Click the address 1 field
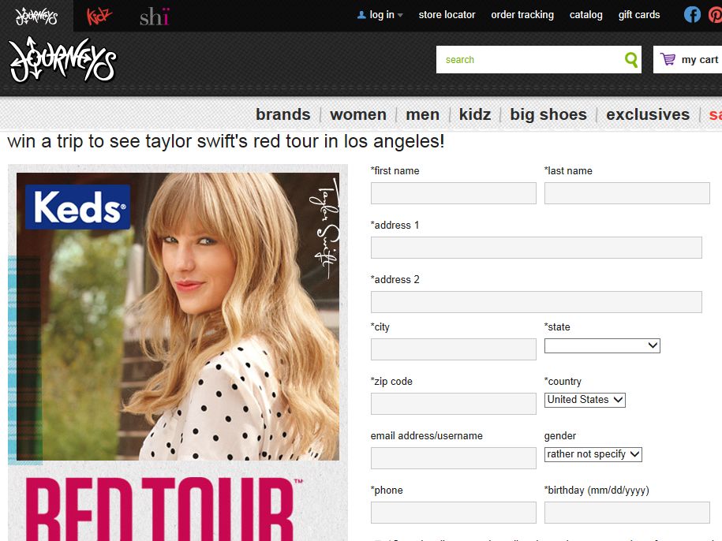Screen dimensions: 722x541 pos(537,248)
